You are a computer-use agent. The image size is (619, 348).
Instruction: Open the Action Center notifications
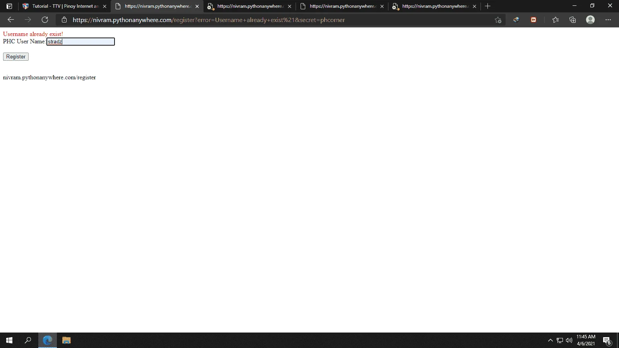tap(607, 340)
